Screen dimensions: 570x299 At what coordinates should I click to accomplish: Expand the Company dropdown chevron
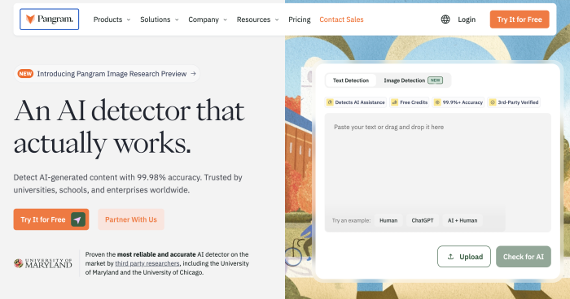(225, 19)
